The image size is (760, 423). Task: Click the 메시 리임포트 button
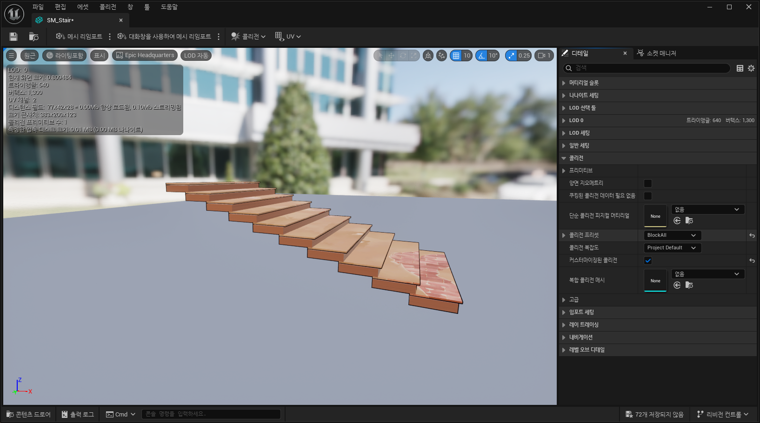[x=79, y=37]
